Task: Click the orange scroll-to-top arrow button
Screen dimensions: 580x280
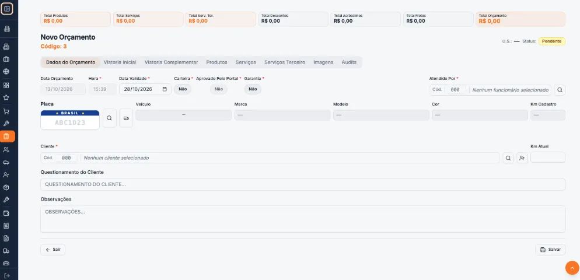Action: [x=572, y=268]
